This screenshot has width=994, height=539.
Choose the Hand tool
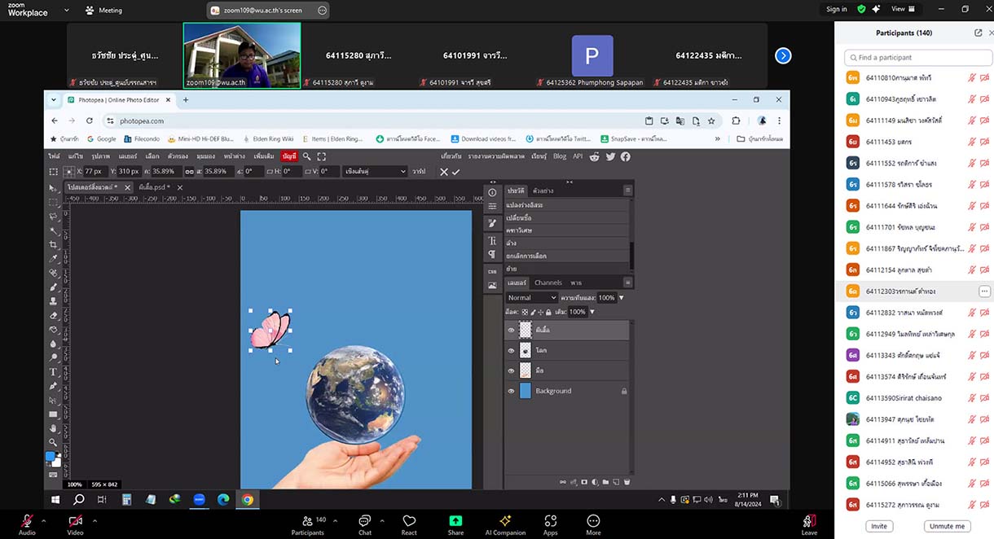point(54,428)
